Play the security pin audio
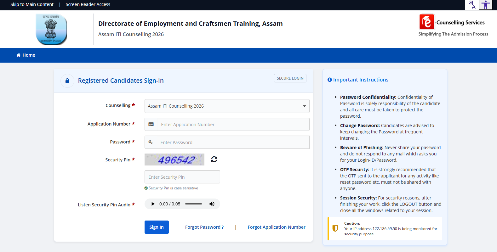The height and width of the screenshot is (252, 497). (x=153, y=204)
